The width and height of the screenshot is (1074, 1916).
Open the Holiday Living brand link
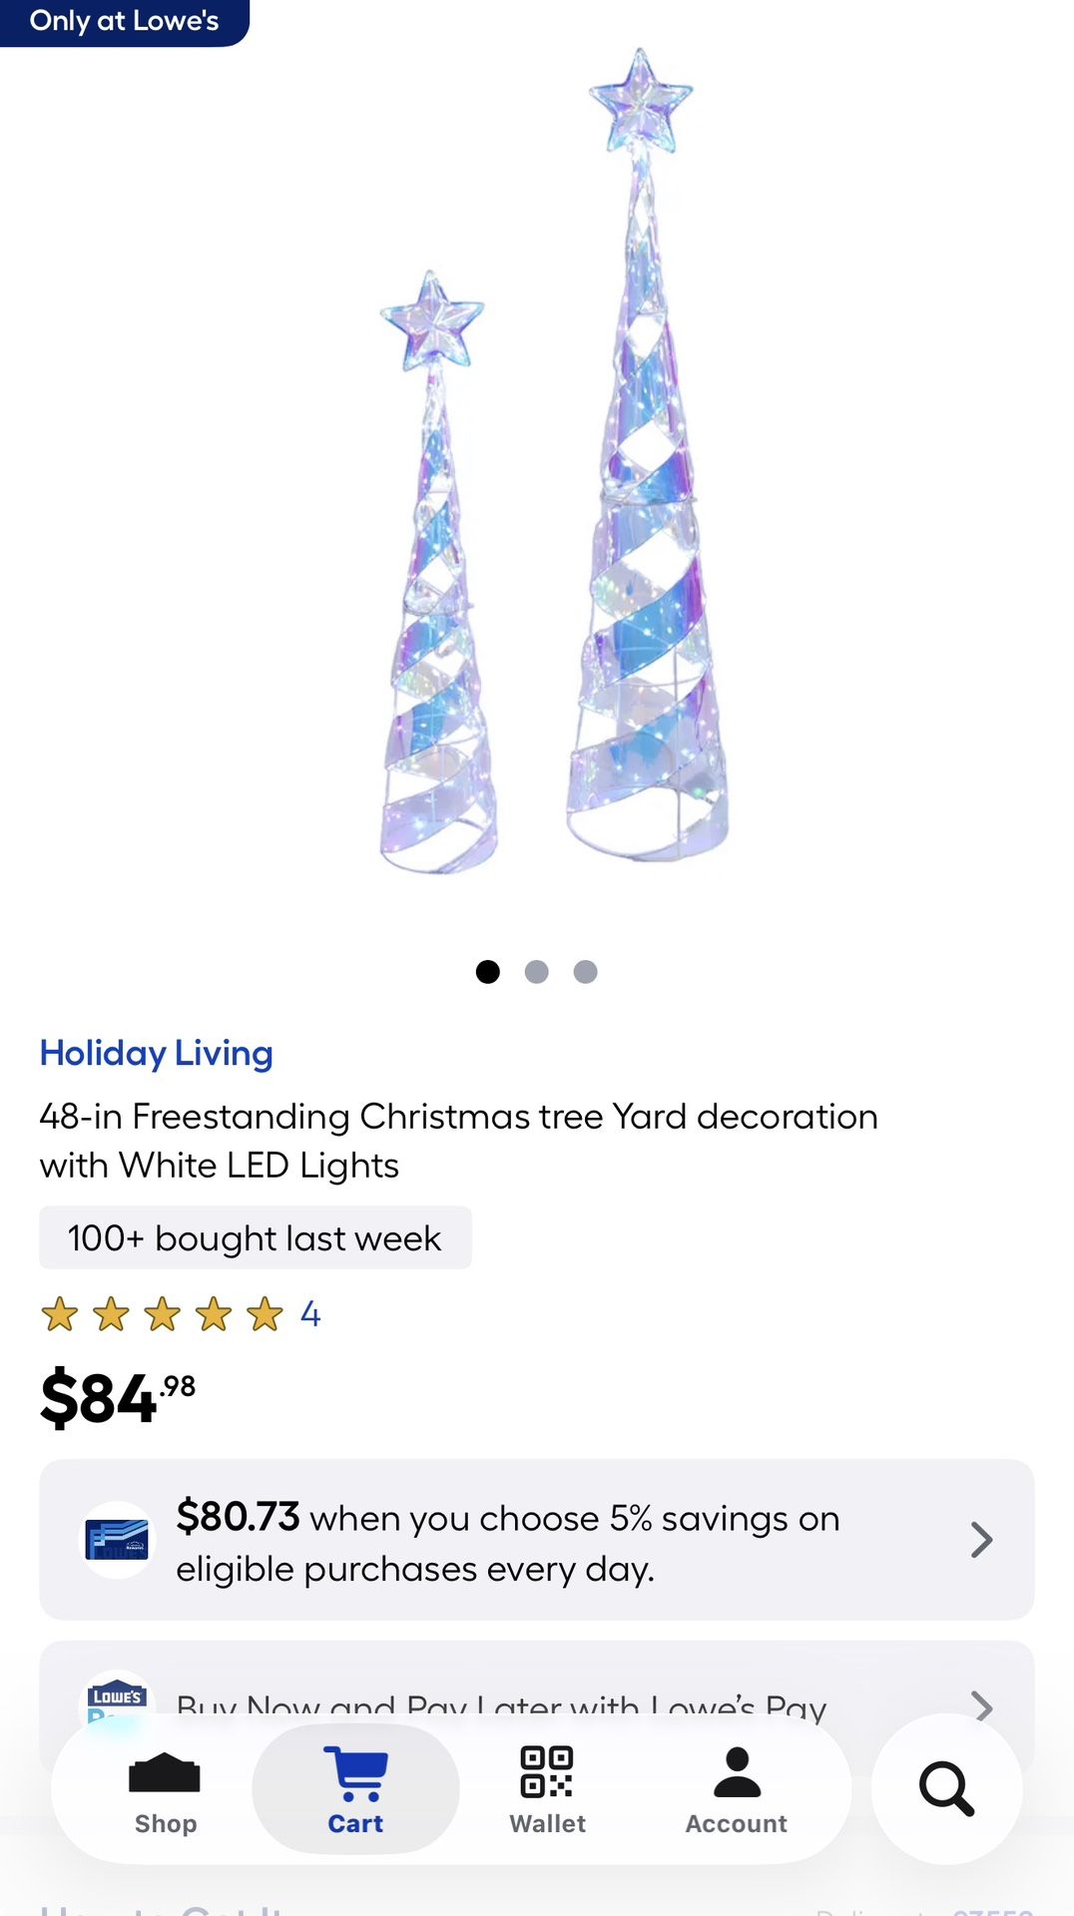click(157, 1053)
